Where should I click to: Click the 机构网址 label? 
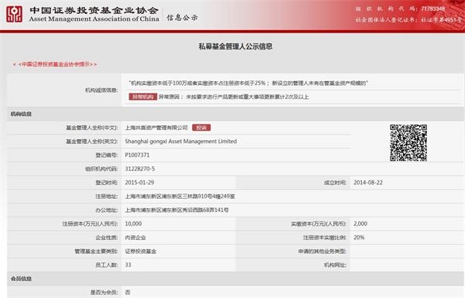pyautogui.click(x=335, y=265)
